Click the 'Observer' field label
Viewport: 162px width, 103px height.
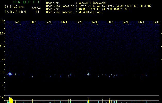point(52,3)
